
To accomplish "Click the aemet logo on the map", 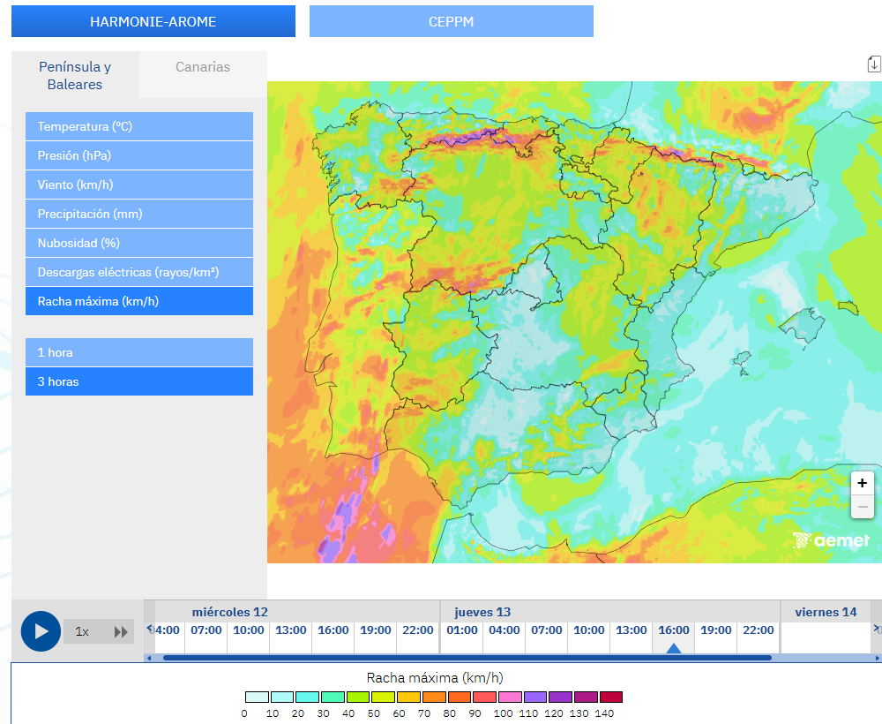I will pyautogui.click(x=831, y=540).
